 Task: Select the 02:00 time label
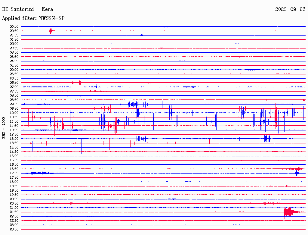(14, 44)
